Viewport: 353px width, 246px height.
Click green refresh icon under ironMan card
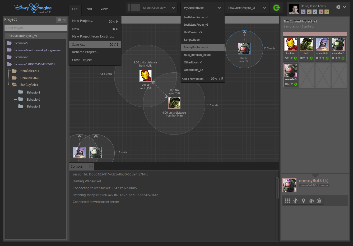point(295,58)
